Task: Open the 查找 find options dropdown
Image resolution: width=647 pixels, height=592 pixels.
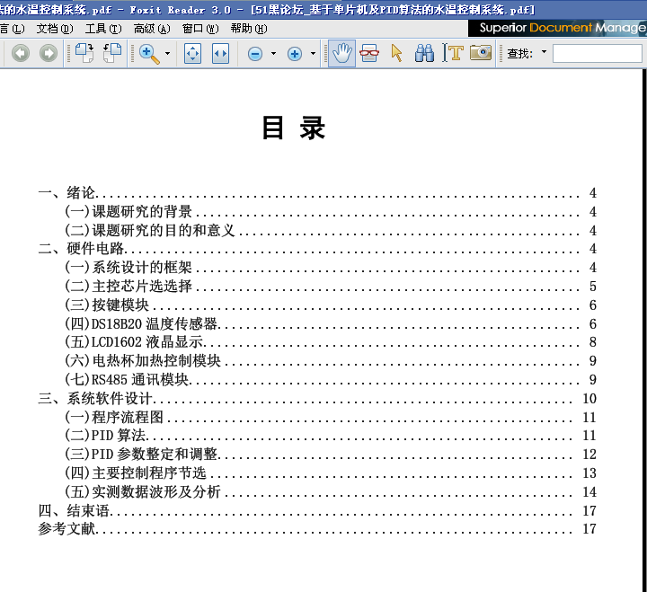Action: tap(544, 52)
